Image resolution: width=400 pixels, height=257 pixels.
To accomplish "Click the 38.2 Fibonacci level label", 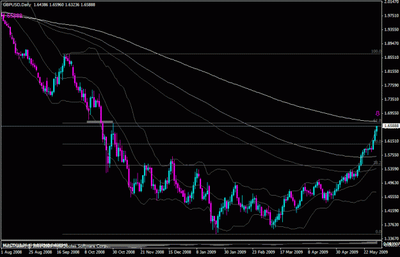I will 377,162.
